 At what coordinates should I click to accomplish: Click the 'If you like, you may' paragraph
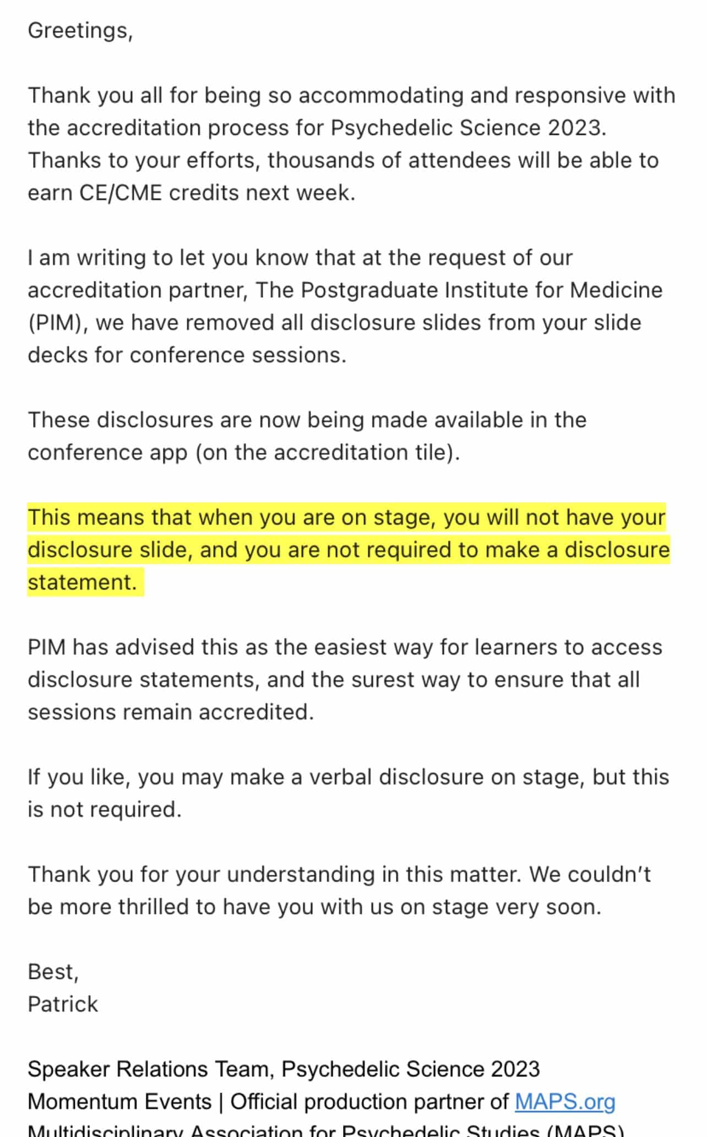[349, 793]
